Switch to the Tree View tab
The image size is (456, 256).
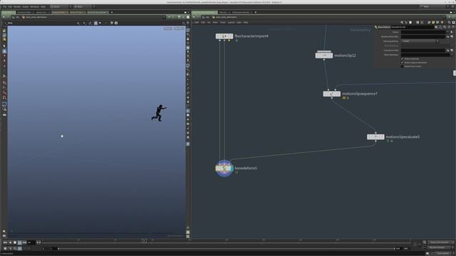point(223,12)
